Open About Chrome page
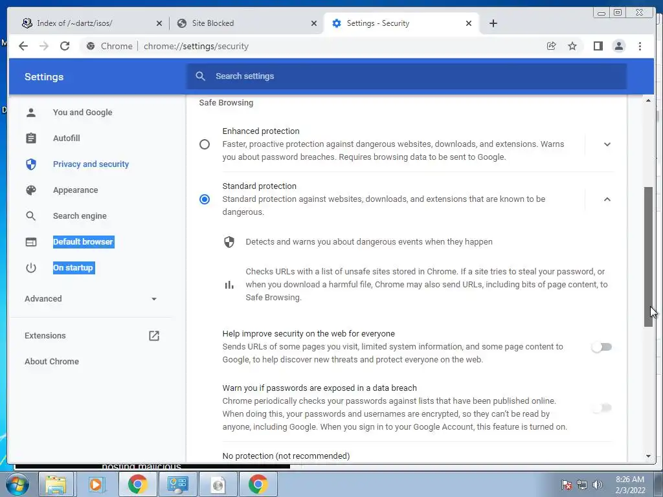 tap(52, 361)
